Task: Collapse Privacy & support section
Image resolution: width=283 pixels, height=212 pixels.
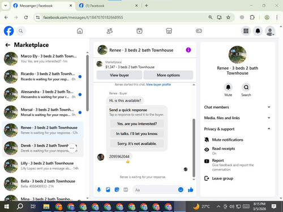Action: pos(237,129)
